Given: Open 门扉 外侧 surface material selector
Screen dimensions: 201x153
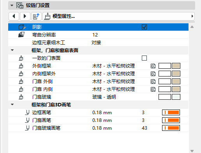Looking at the screenshot, I should coord(113,82).
